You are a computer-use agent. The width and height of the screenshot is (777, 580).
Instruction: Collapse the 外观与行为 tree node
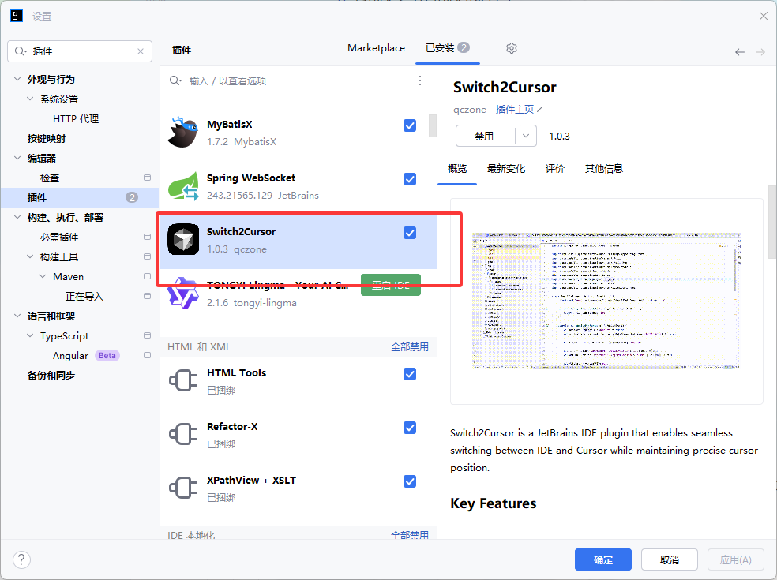pos(17,79)
